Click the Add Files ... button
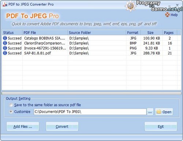 pos(23,126)
